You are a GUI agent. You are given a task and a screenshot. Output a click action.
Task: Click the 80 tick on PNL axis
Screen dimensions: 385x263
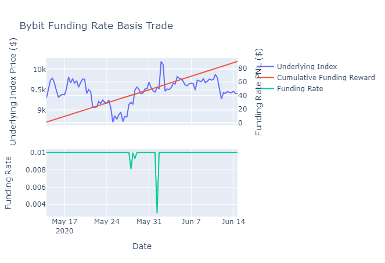pyautogui.click(x=242, y=69)
